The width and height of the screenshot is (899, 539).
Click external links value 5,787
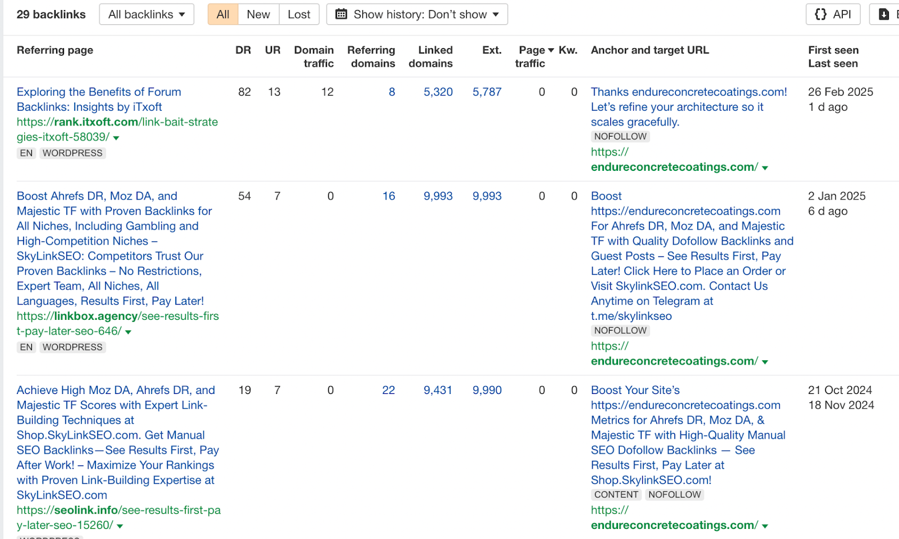[x=487, y=92]
